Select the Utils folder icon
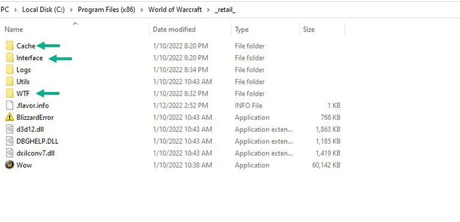This screenshot has width=460, height=222. click(x=10, y=81)
